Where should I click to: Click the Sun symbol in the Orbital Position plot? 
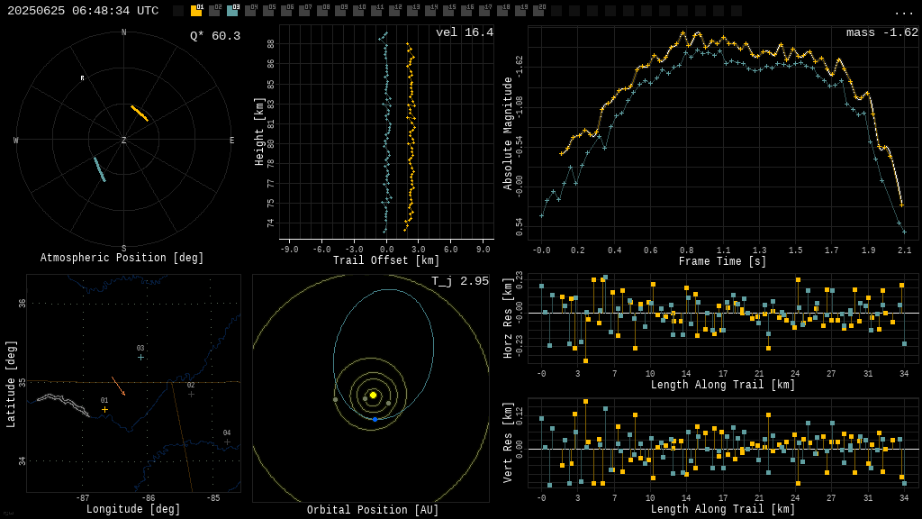point(372,393)
